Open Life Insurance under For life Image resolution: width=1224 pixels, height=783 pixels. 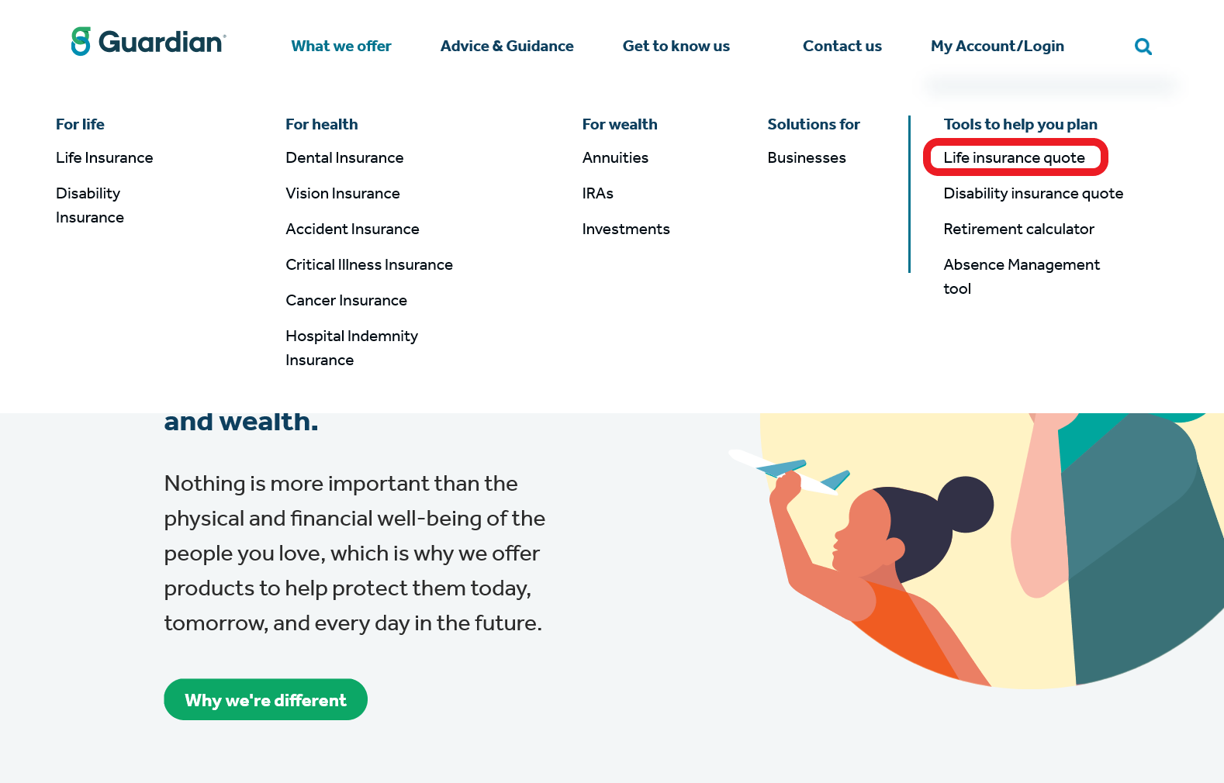(x=104, y=157)
